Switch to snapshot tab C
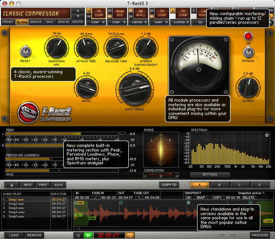The image size is (275, 239). [x=240, y=185]
